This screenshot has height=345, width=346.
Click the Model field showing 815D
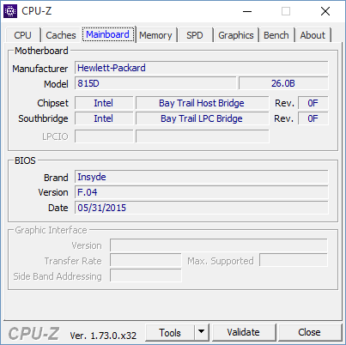click(155, 83)
